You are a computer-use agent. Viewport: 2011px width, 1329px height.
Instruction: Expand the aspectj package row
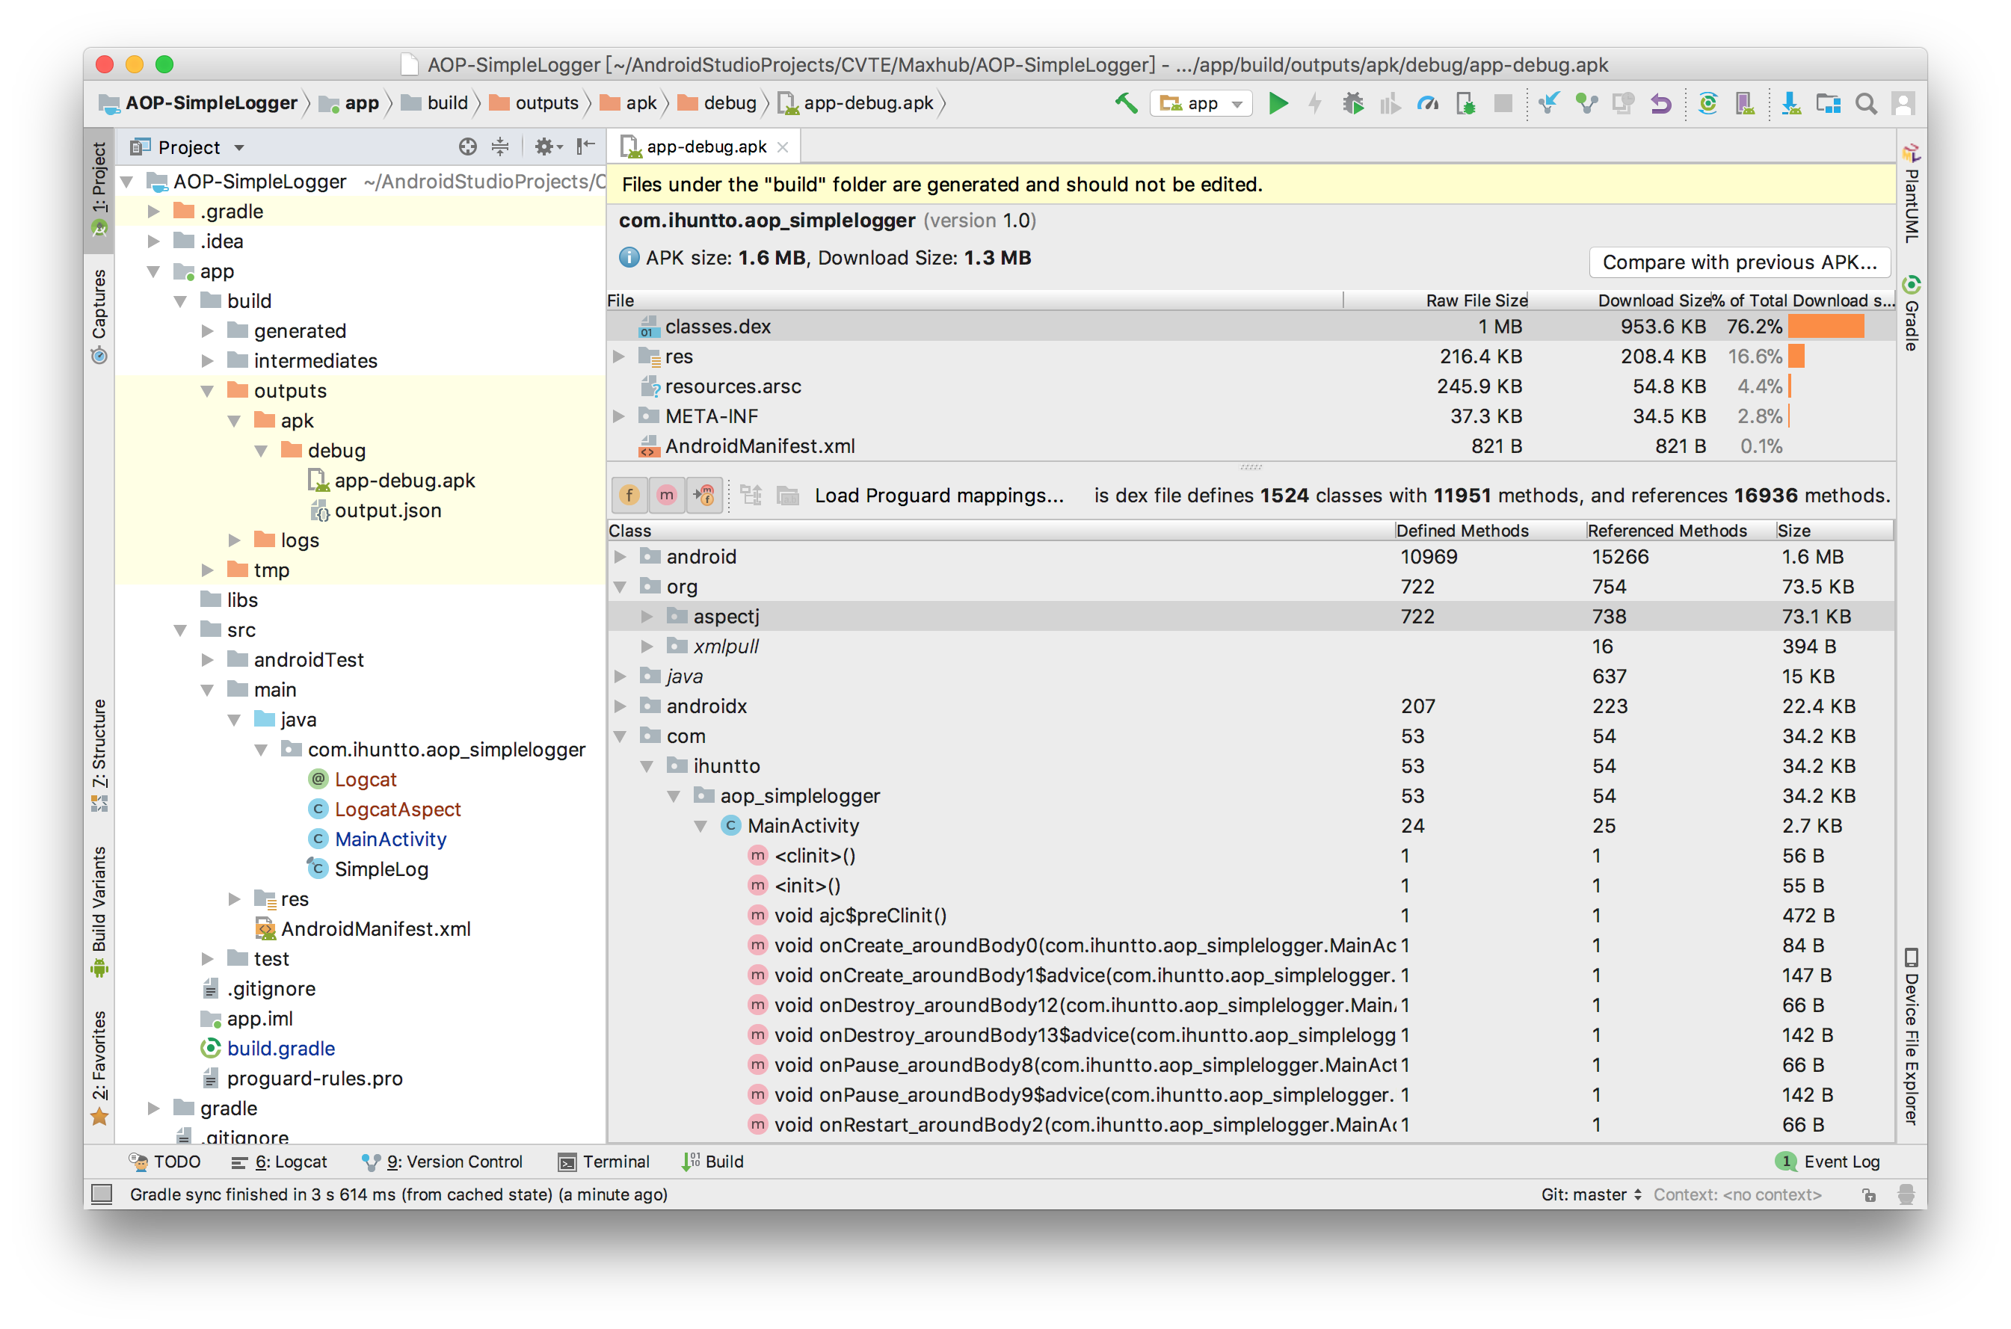[x=647, y=616]
